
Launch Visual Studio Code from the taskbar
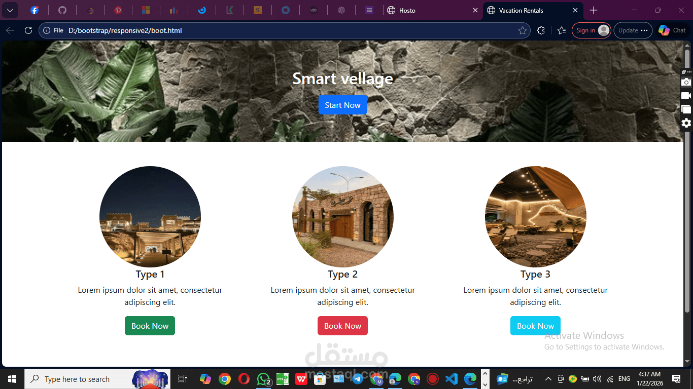[451, 378]
